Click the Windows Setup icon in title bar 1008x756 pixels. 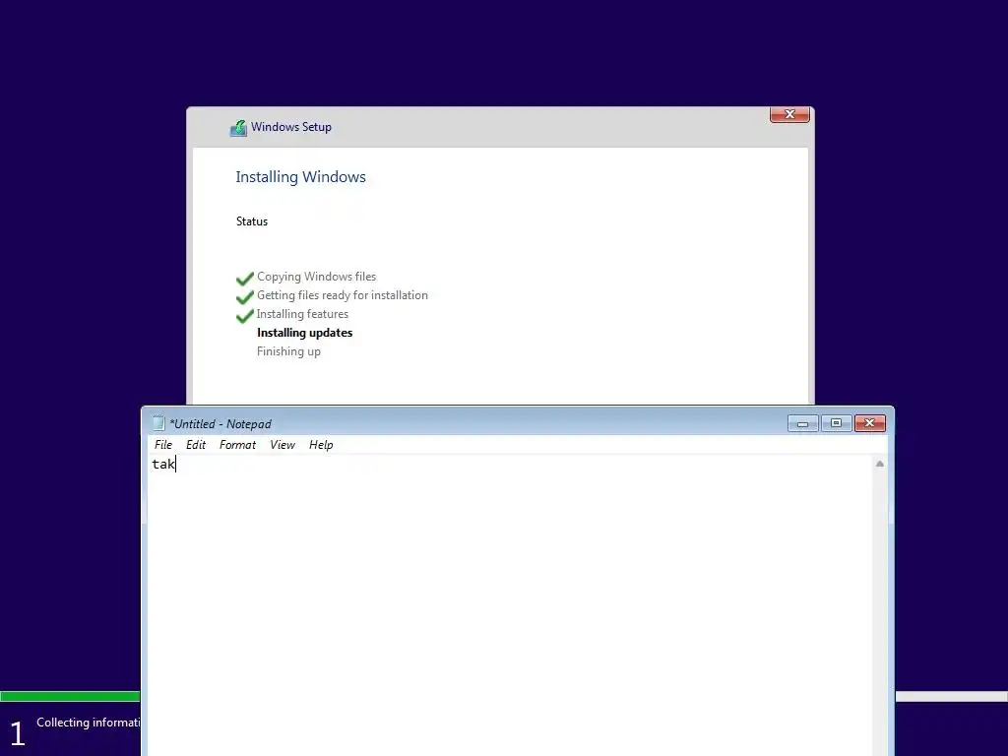pos(238,128)
